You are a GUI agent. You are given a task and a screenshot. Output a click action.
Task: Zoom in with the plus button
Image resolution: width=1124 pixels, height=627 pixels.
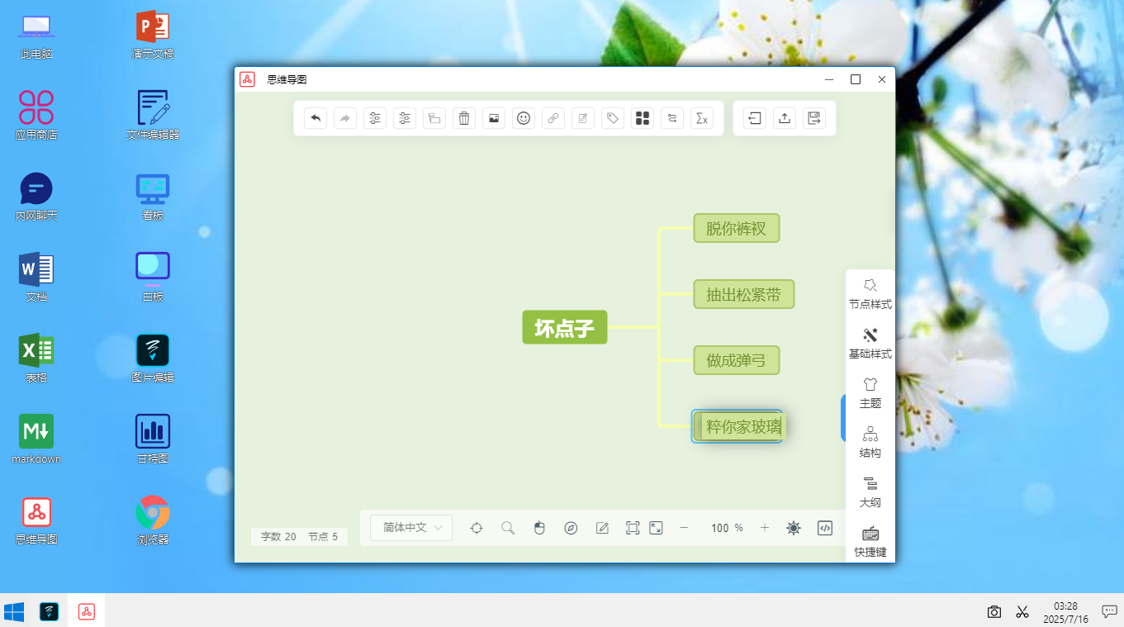(x=765, y=528)
